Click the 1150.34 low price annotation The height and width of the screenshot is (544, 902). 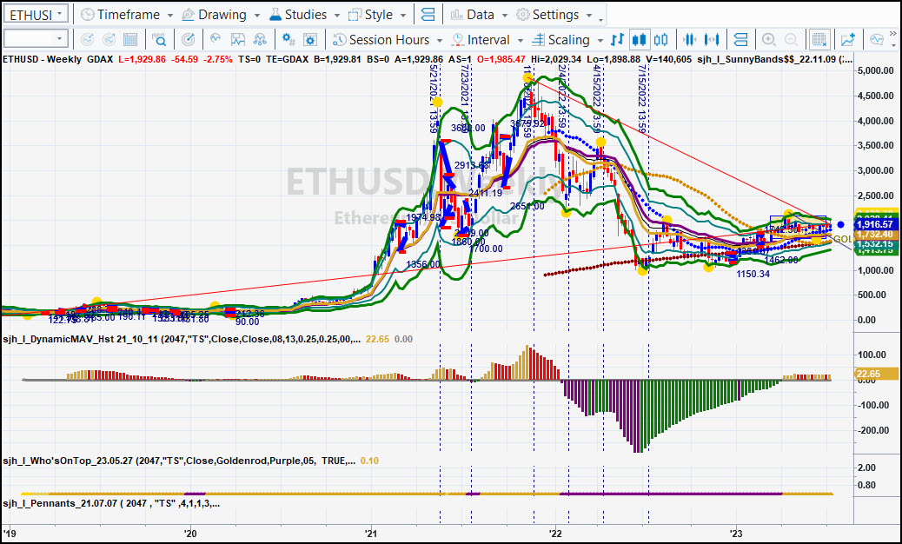pyautogui.click(x=753, y=274)
